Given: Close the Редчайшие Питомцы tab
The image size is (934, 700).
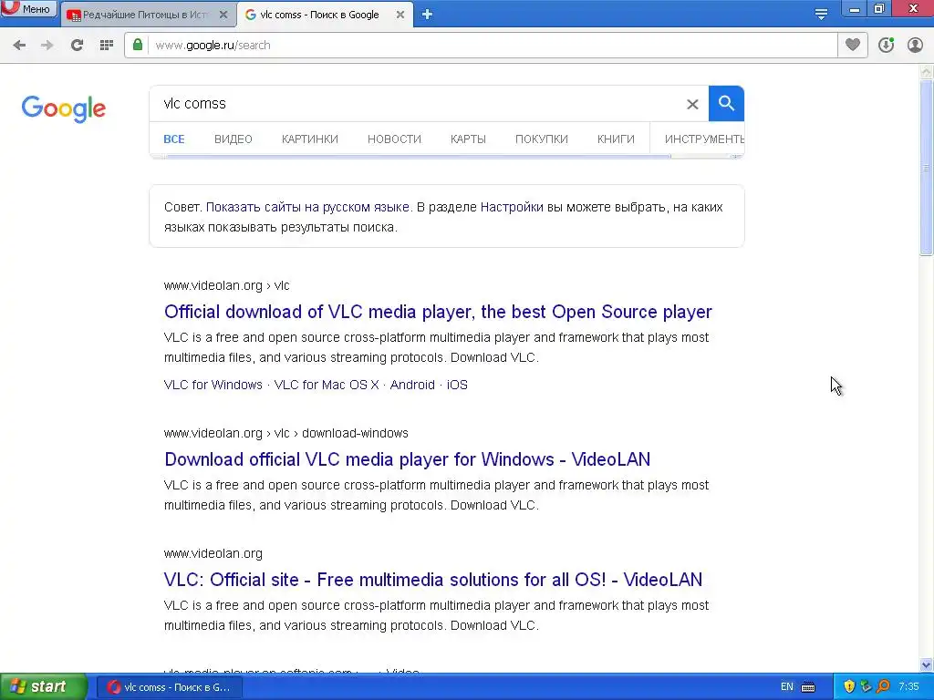Looking at the screenshot, I should (223, 15).
